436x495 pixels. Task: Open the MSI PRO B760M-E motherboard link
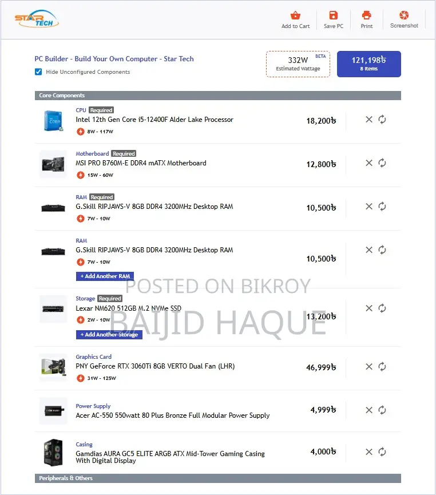click(141, 163)
